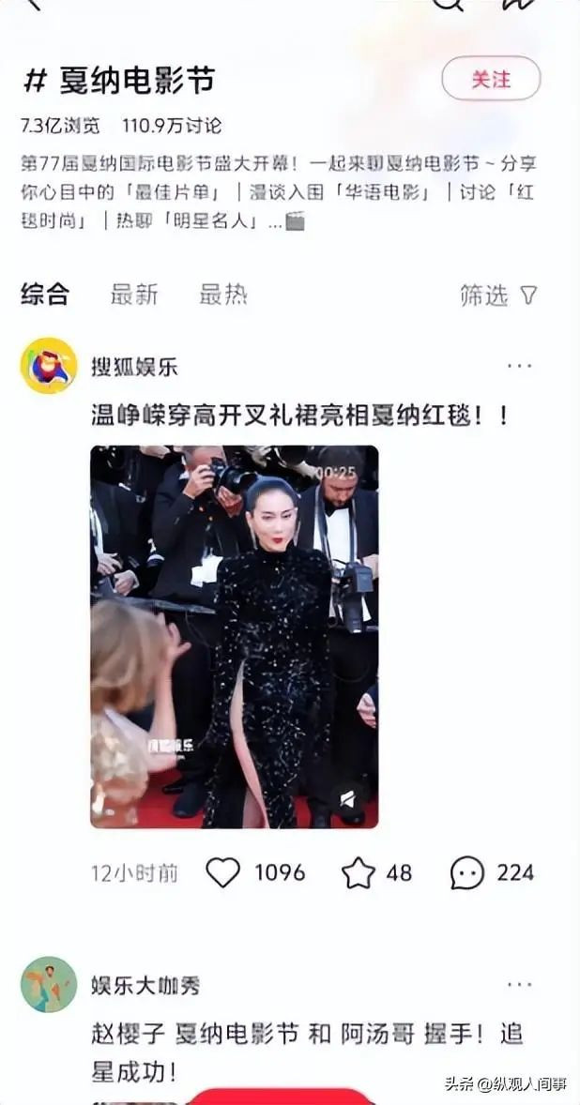Screen dimensions: 580x1105
Task: Open 娱乐大咖秀 profile avatar
Action: (49, 985)
